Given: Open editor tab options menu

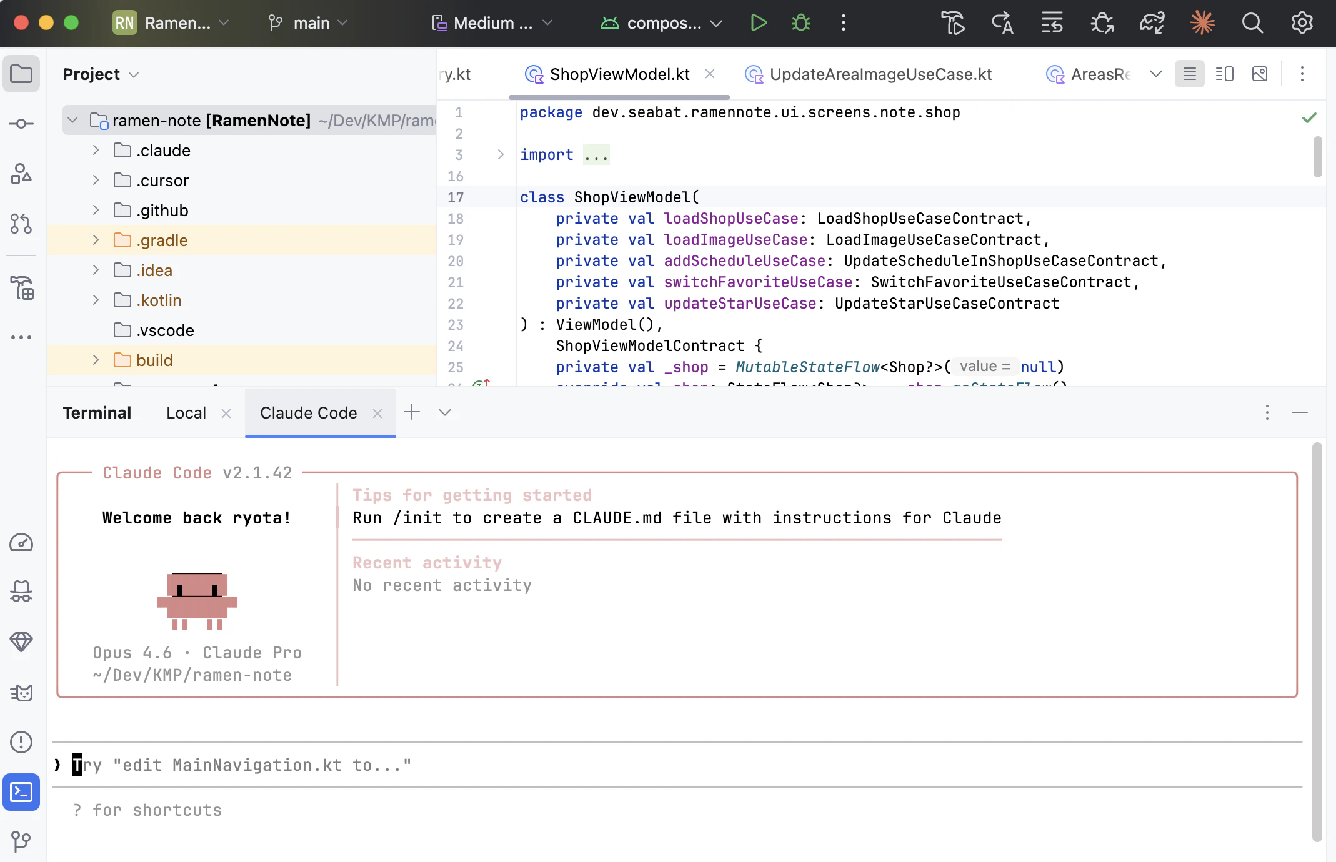Looking at the screenshot, I should point(1302,74).
